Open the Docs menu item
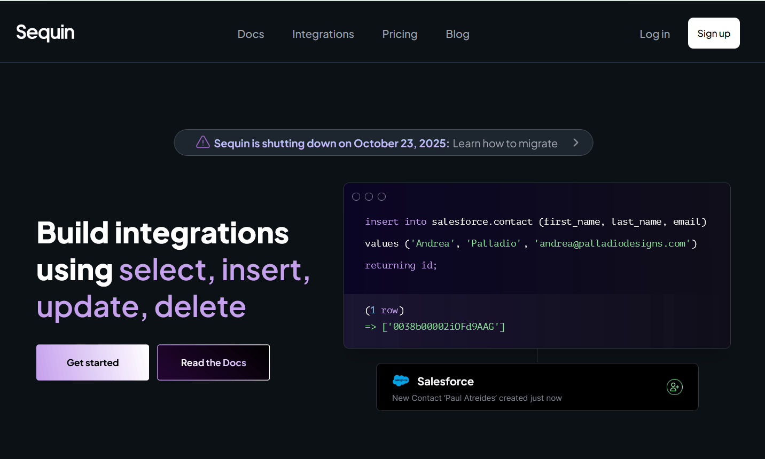Viewport: 765px width, 459px height. [x=251, y=34]
